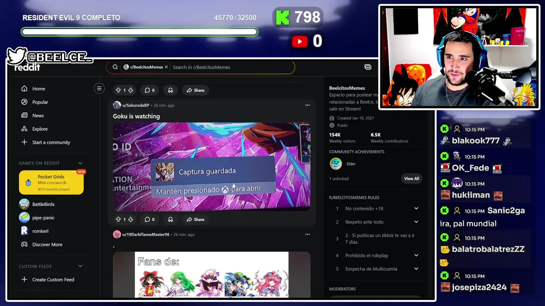Click the YouTube logo counter
Screen dimensions: 545x306
[300, 41]
